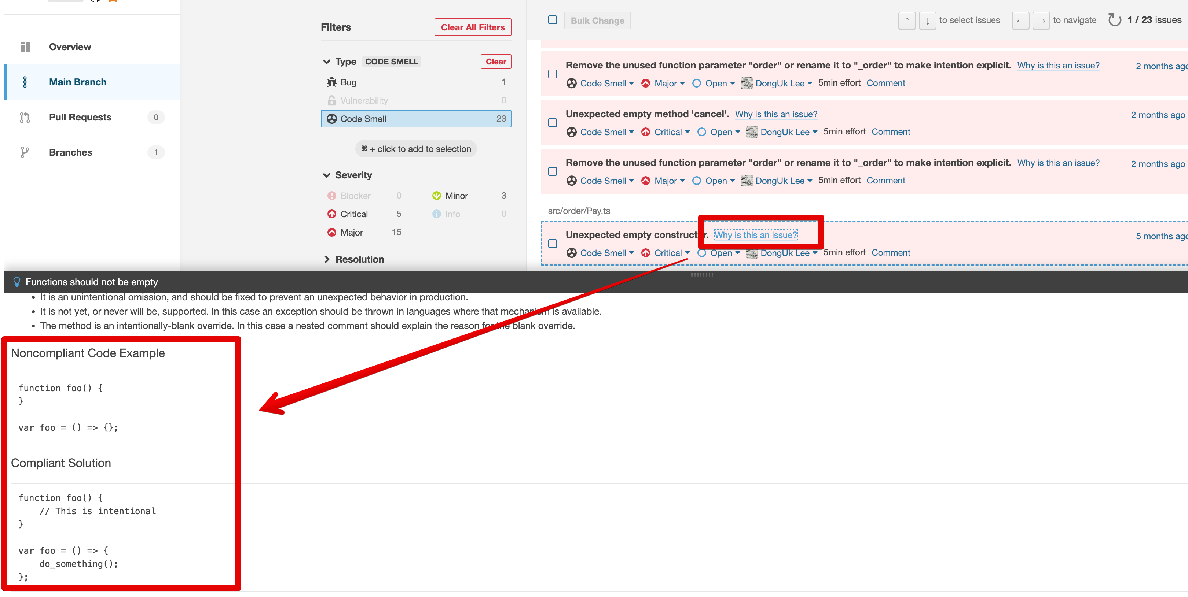Click the Clear All Filters button
Screen dimensions: 1188x597
point(472,27)
